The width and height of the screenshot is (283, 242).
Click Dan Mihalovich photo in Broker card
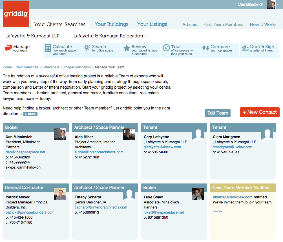pyautogui.click(x=60, y=134)
